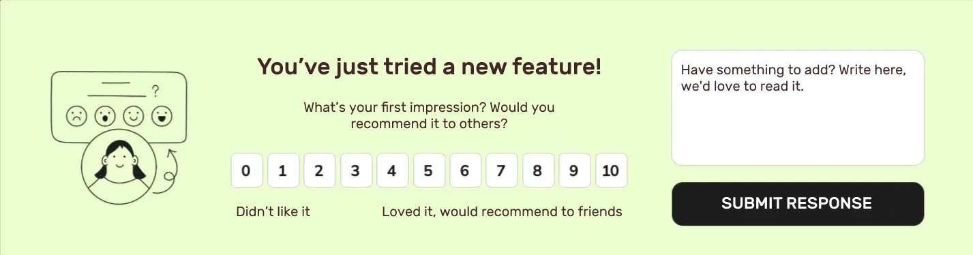Select rating 1
The height and width of the screenshot is (255, 973).
click(x=283, y=170)
